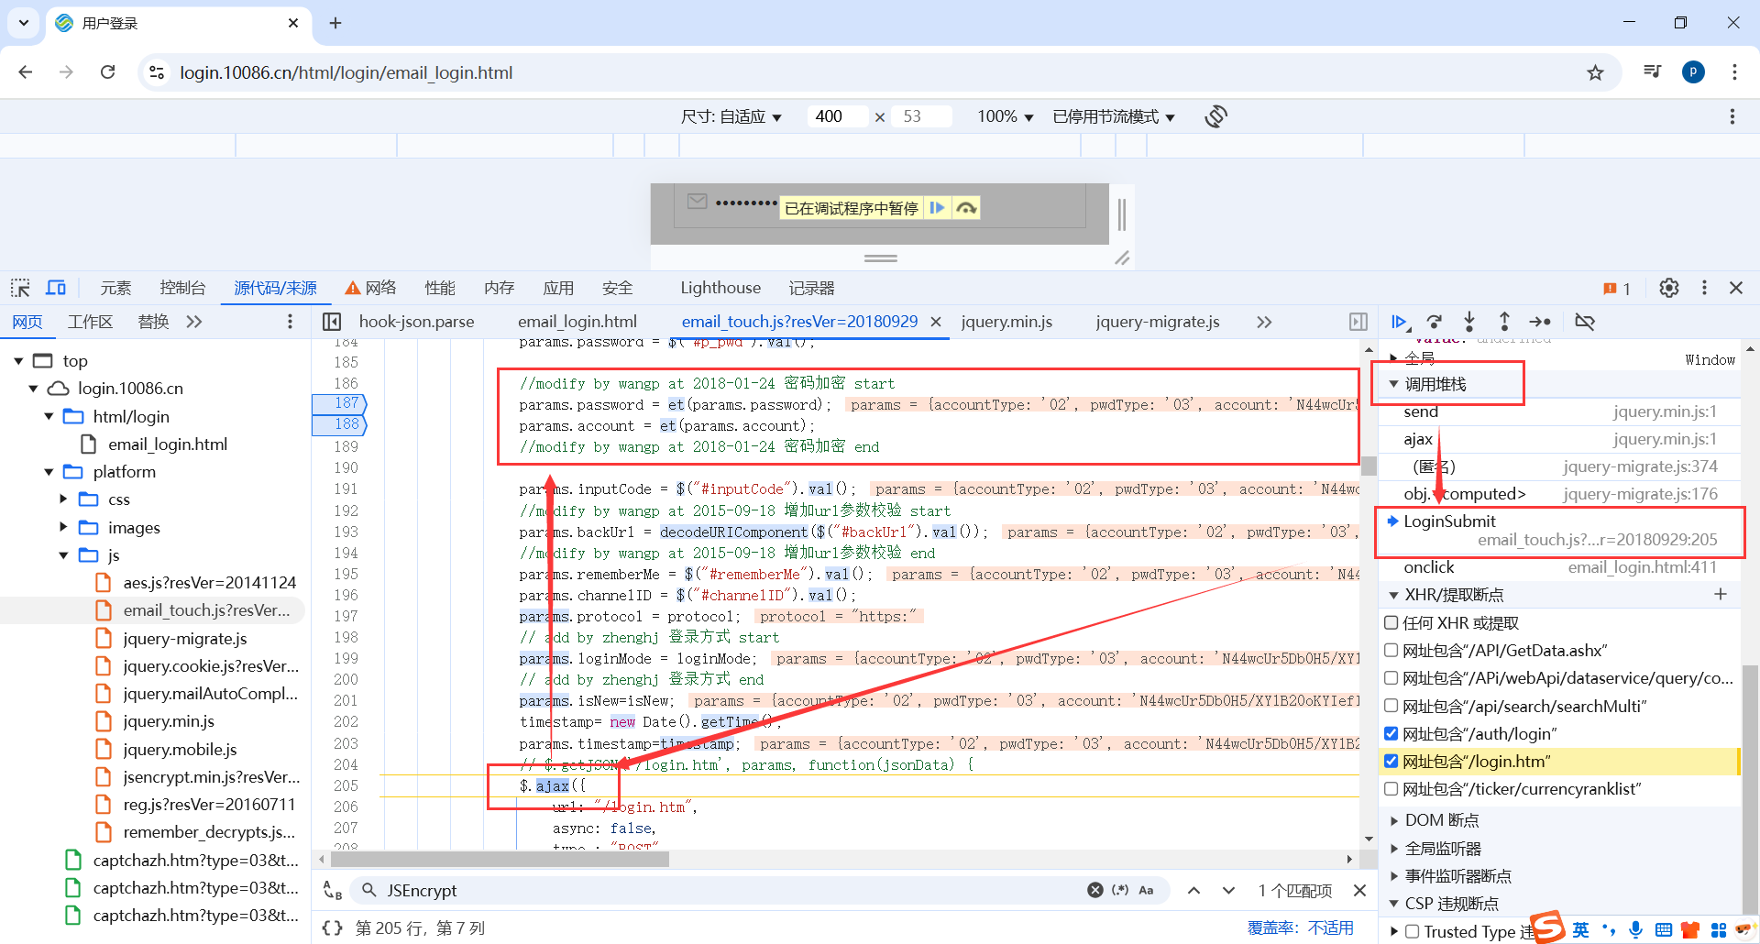Resume script from the paused overlay
Viewport: 1760px width, 944px height.
pyautogui.click(x=937, y=208)
